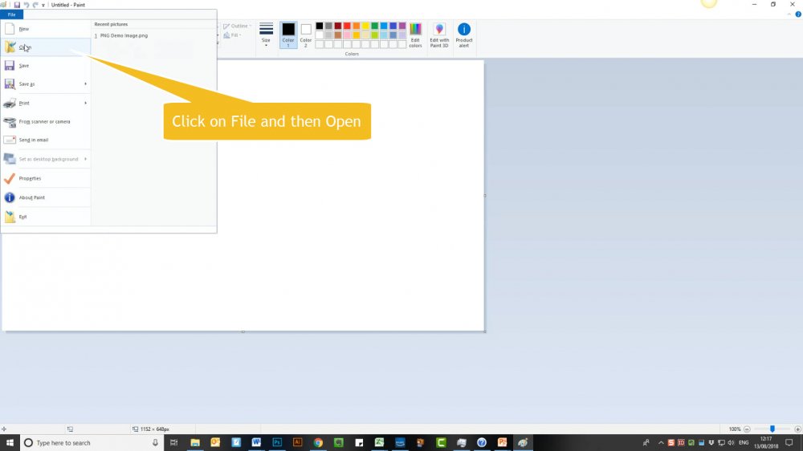Open Customize Quick Access Toolbar dropdown
This screenshot has width=803, height=451.
click(43, 5)
